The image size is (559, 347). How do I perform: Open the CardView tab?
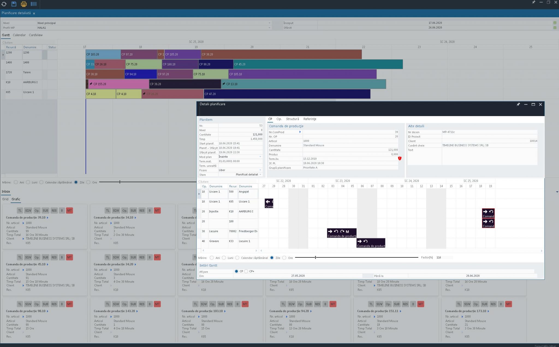pyautogui.click(x=35, y=35)
